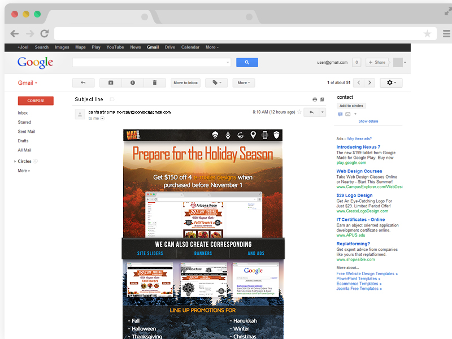
Task: Open the search options arrow in search box
Action: point(228,62)
